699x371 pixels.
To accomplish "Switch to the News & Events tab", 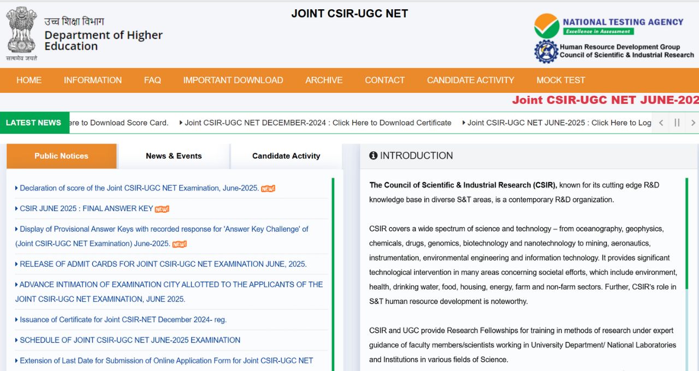I will click(174, 156).
